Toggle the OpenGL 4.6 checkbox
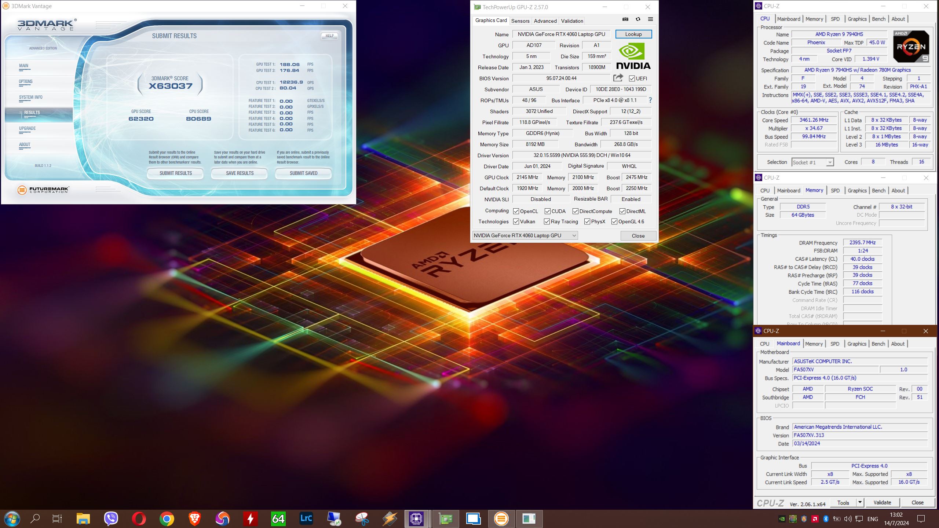This screenshot has height=528, width=939. [x=614, y=221]
